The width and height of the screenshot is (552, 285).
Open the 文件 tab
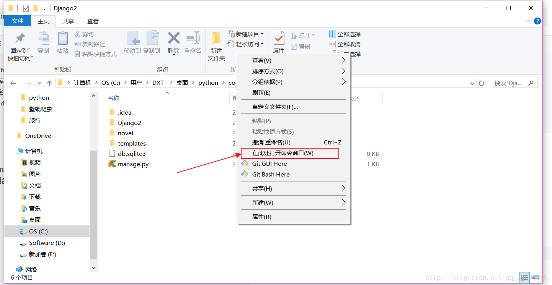18,21
